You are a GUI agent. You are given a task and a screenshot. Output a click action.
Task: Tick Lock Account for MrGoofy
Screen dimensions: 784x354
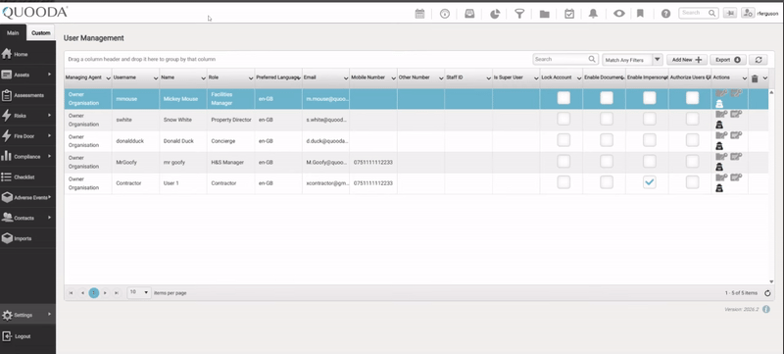563,162
